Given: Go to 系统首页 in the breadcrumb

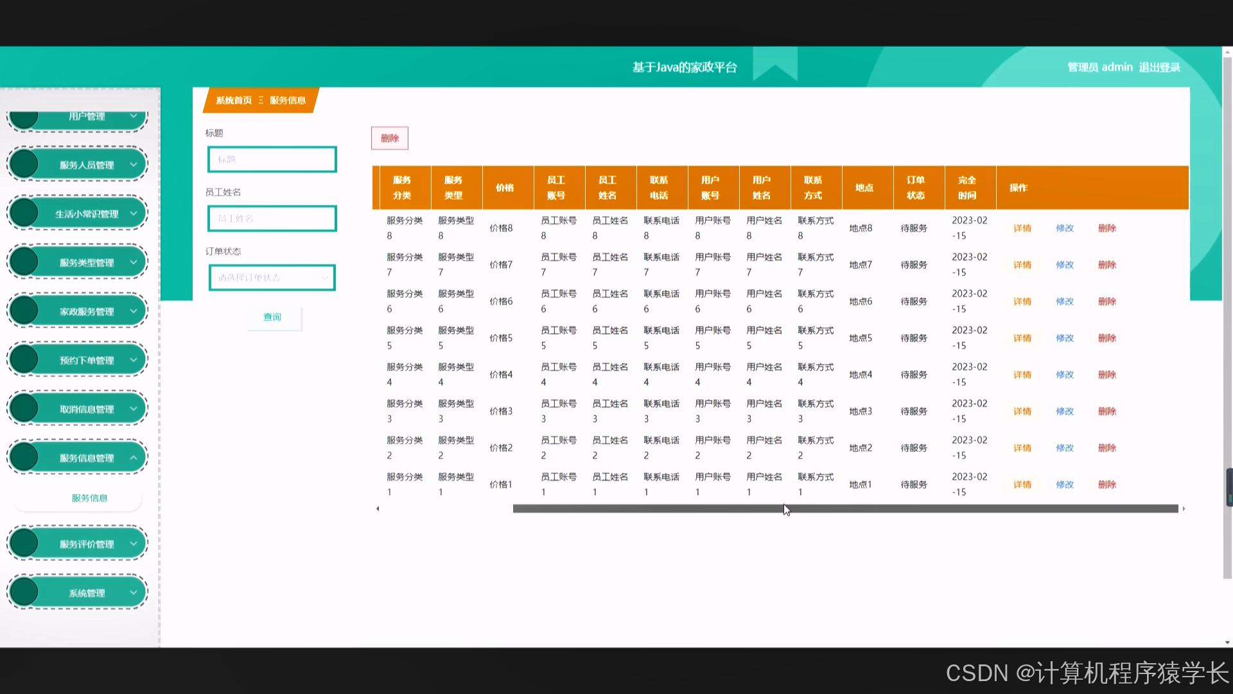Looking at the screenshot, I should pos(234,100).
